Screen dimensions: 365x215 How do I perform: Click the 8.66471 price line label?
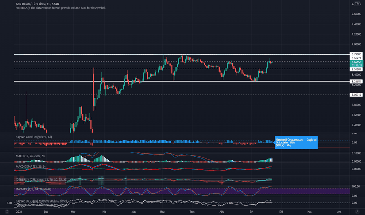pyautogui.click(x=356, y=58)
